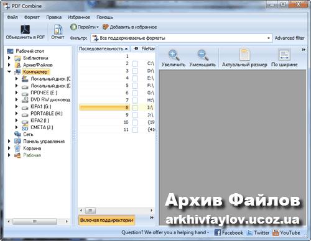Open the Отчет report icon

58,29
